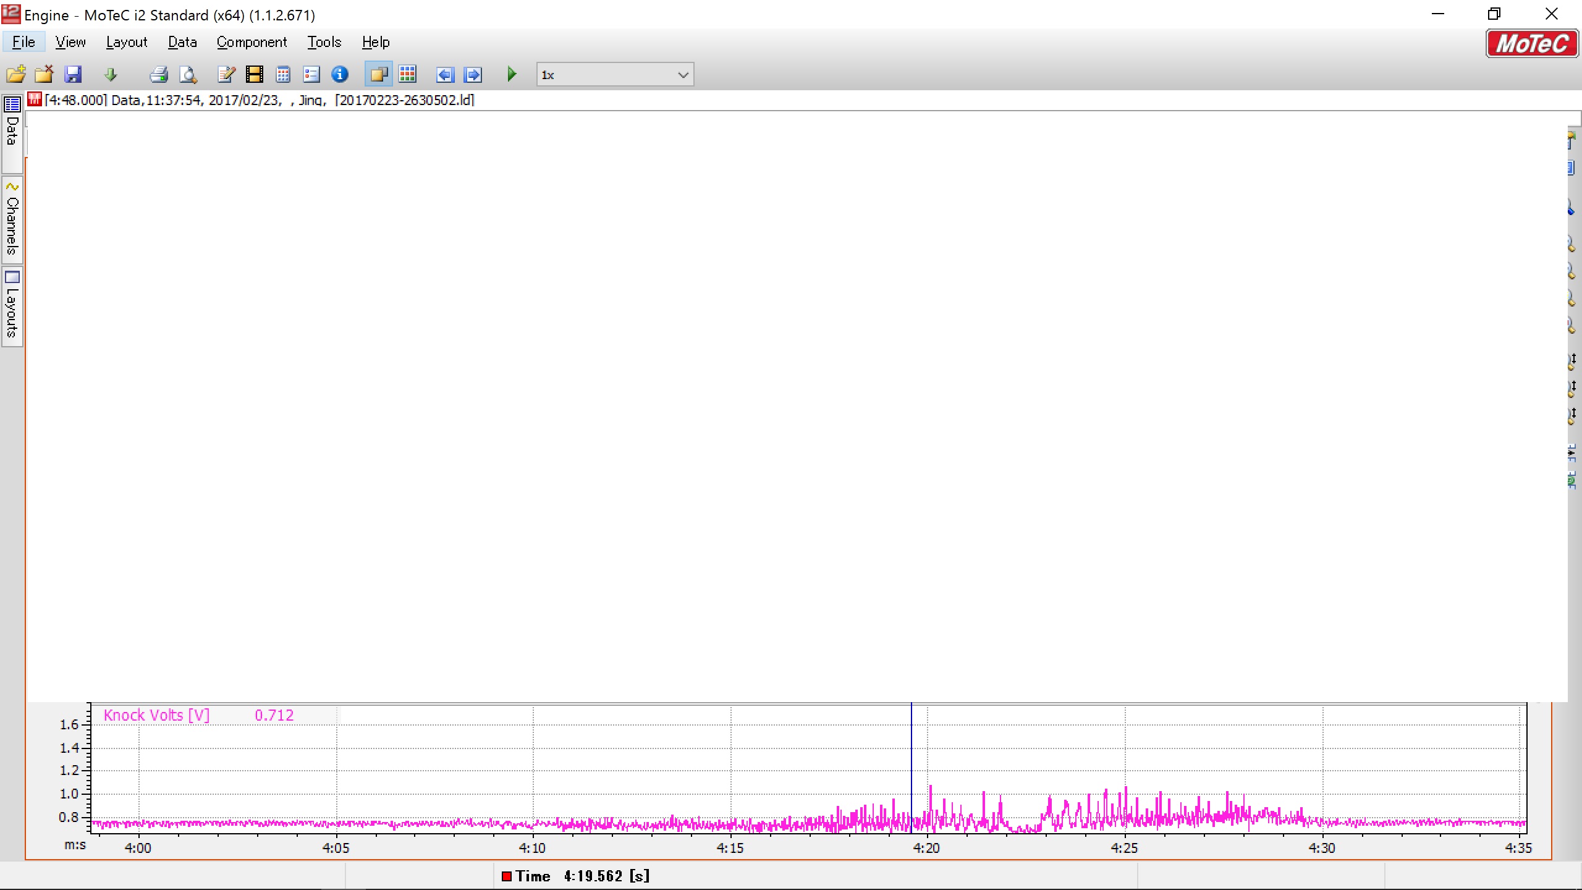Click the previous blue left arrow button
This screenshot has height=890, width=1582.
click(x=445, y=75)
